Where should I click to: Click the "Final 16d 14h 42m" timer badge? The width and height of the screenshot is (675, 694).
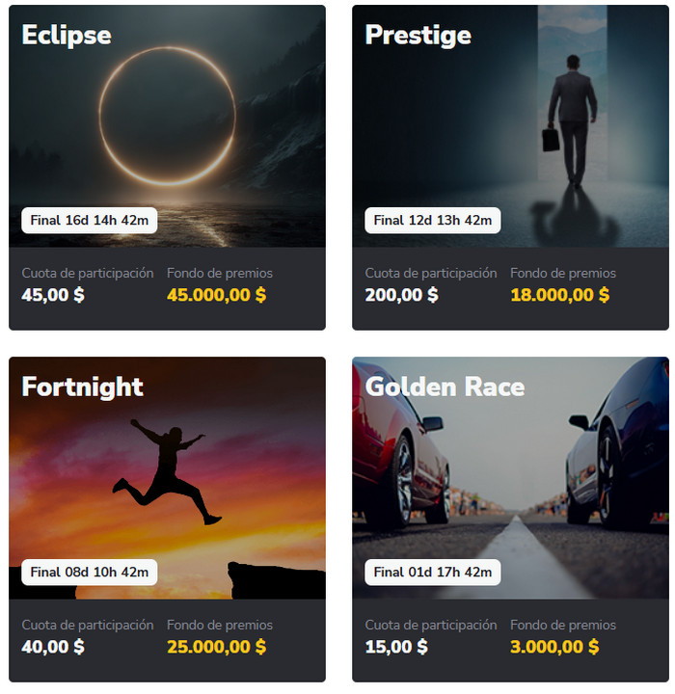(x=90, y=220)
